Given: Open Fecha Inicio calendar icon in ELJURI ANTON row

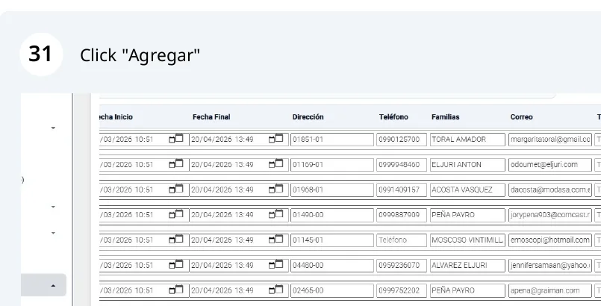Looking at the screenshot, I should 176,164.
